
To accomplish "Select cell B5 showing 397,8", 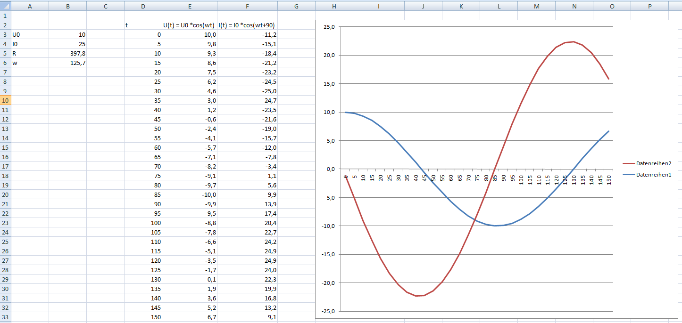I will pyautogui.click(x=68, y=53).
